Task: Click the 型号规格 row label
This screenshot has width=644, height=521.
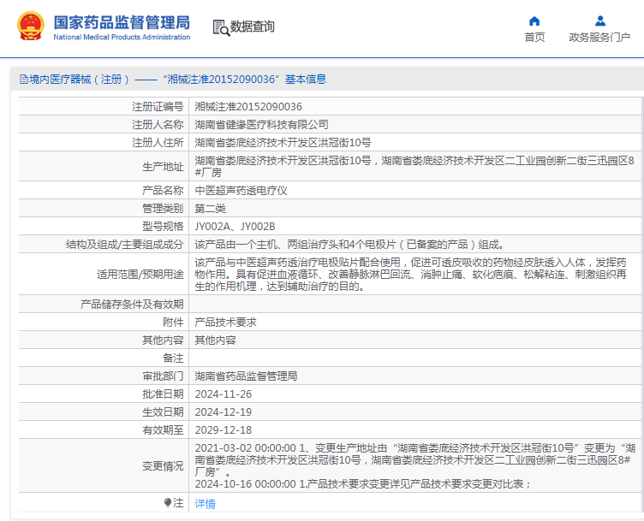Action: (163, 227)
